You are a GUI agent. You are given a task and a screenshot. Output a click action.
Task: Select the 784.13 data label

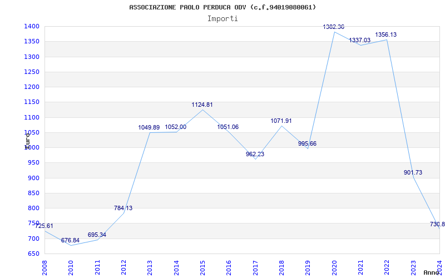(123, 208)
